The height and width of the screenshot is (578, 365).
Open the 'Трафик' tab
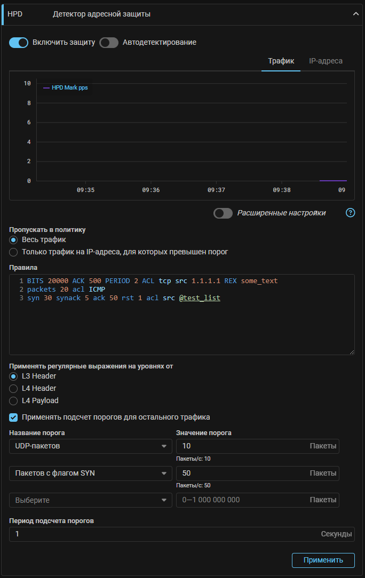[281, 61]
